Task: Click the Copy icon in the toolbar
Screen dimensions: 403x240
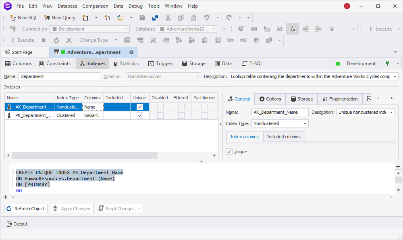Action: 181,18
